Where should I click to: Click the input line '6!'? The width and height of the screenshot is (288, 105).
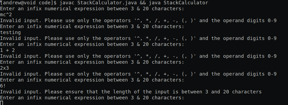click(x=3, y=86)
